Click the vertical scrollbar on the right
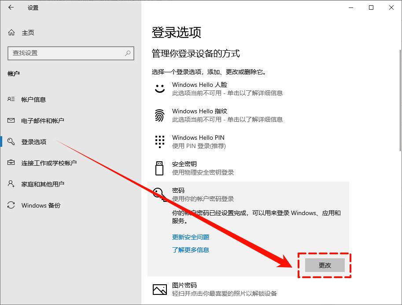Viewport: 402px width, 305px height. pos(400,100)
